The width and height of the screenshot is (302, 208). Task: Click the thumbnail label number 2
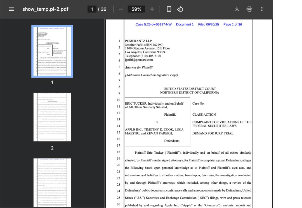point(52,148)
